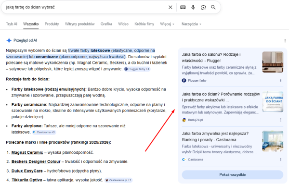Click the 'Flugger farby' source name
289x185 pixels.
point(197,81)
